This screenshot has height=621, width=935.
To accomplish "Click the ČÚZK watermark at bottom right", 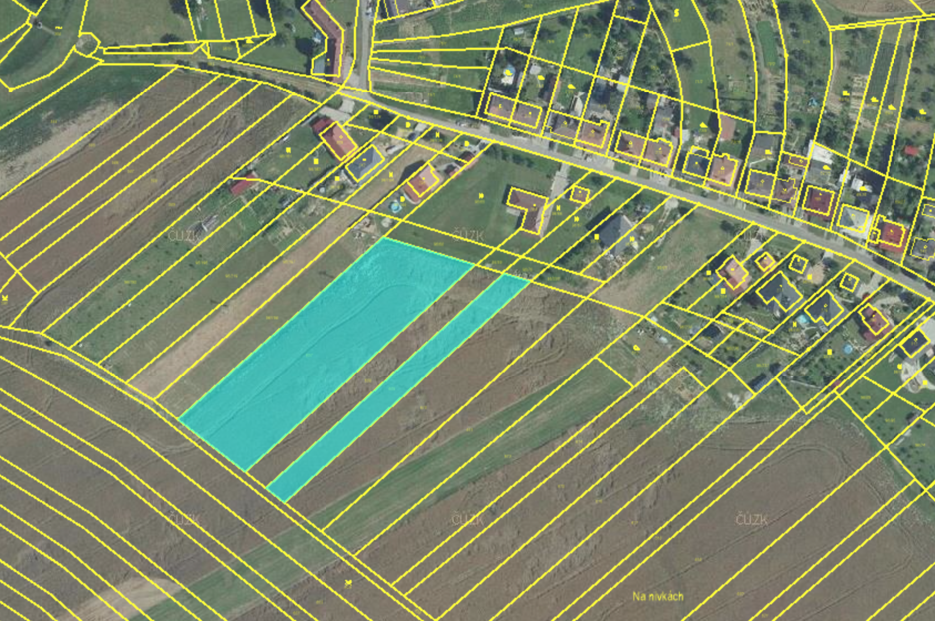I will pos(751,520).
